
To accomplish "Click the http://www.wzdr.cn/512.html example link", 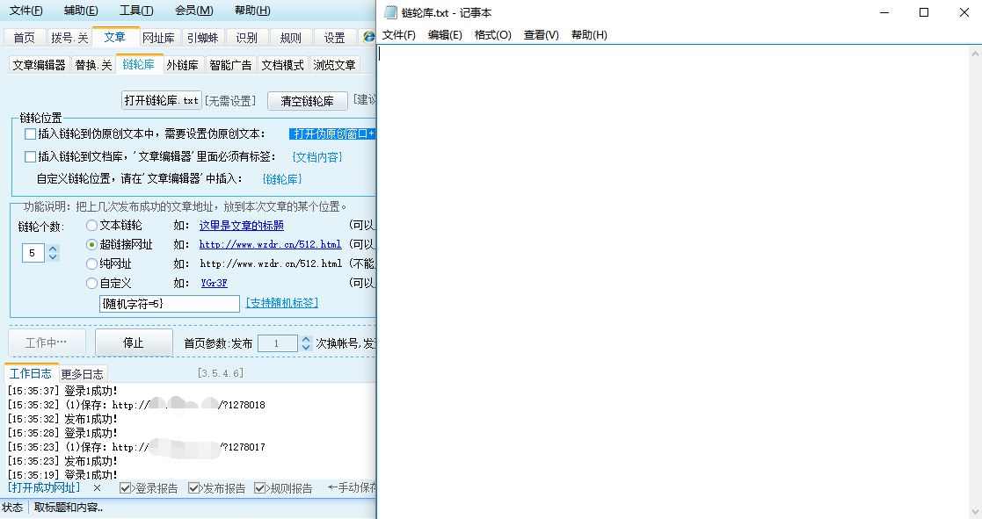I will pos(269,244).
